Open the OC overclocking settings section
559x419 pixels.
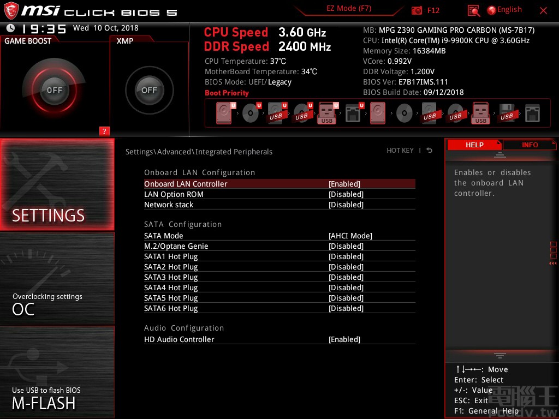pyautogui.click(x=57, y=278)
